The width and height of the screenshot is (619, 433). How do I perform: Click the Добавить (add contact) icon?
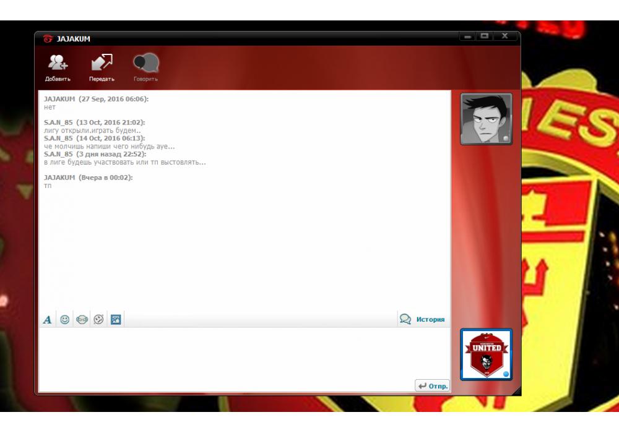click(x=58, y=64)
